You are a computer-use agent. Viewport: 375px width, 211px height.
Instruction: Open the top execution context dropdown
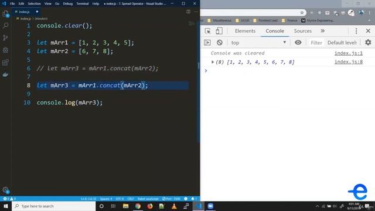(x=258, y=43)
